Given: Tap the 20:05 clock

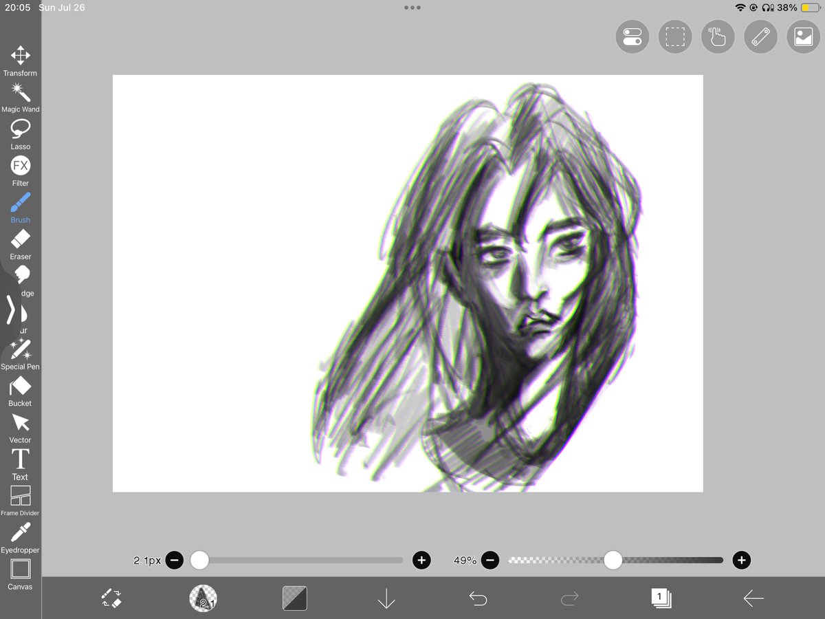Looking at the screenshot, I should pyautogui.click(x=17, y=8).
